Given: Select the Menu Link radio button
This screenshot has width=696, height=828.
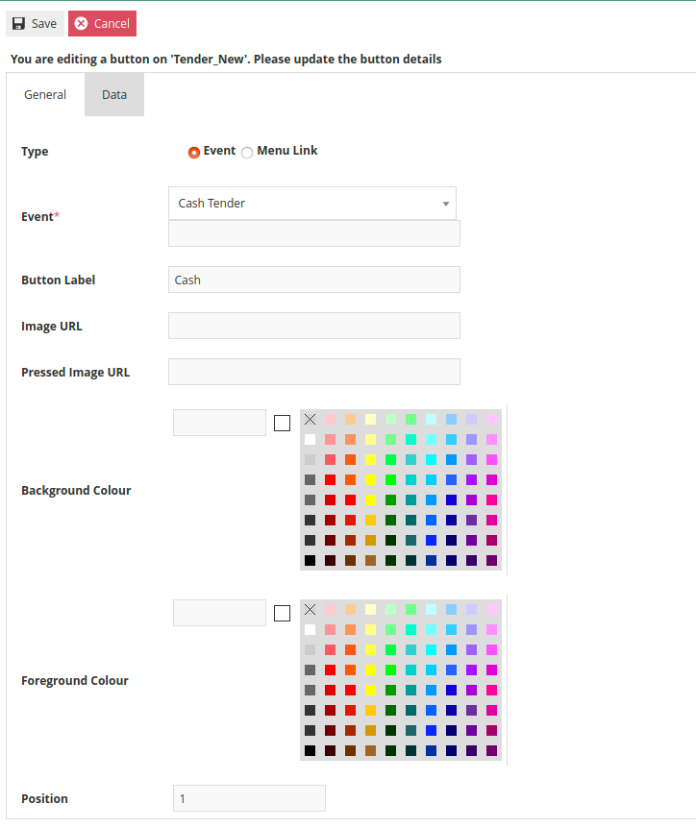Looking at the screenshot, I should point(247,152).
